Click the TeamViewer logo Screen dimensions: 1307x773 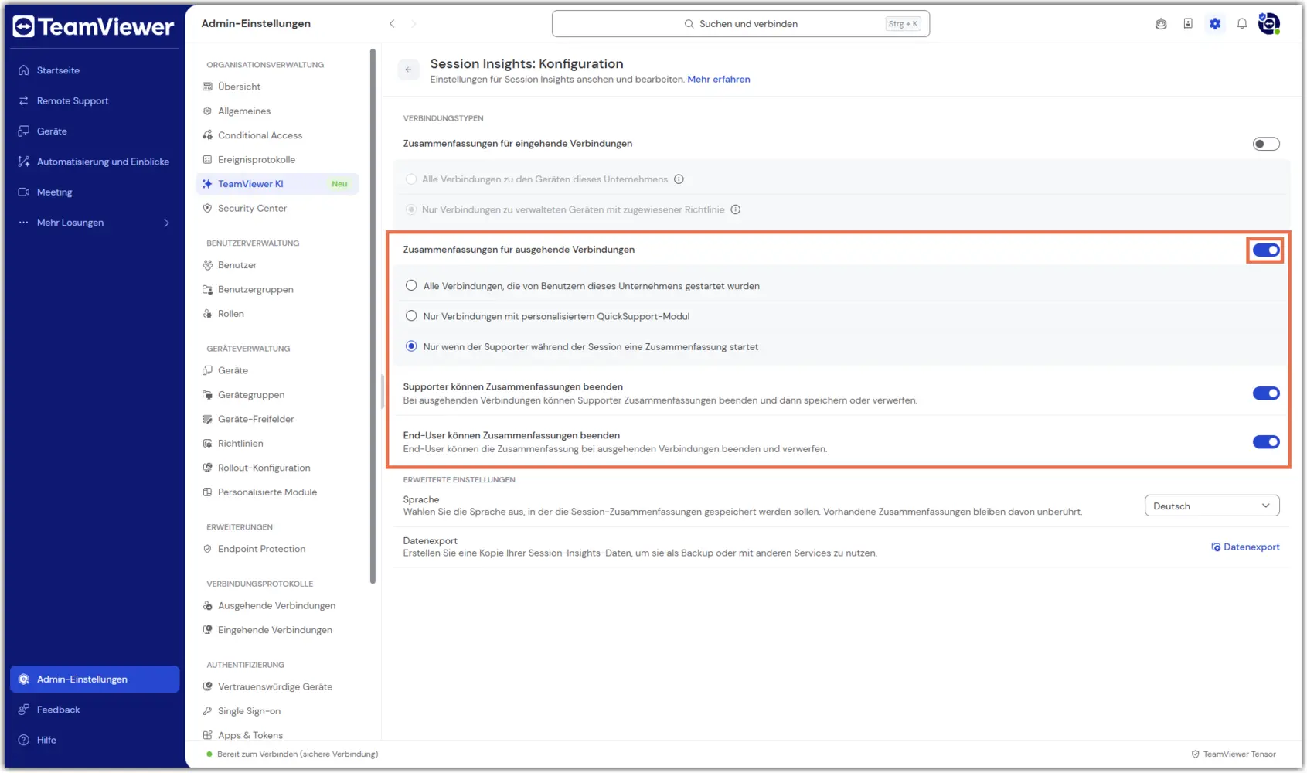pyautogui.click(x=94, y=26)
